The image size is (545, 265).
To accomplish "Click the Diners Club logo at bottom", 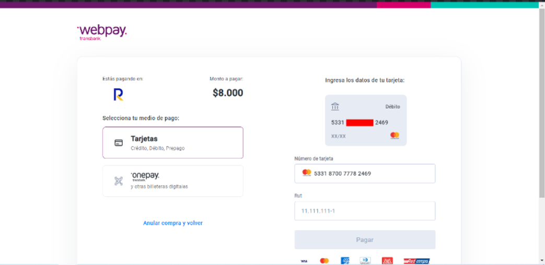I will [x=365, y=261].
